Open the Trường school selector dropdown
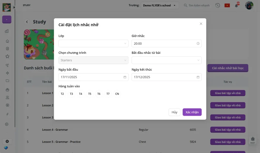This screenshot has height=153, width=260. tap(160, 5)
